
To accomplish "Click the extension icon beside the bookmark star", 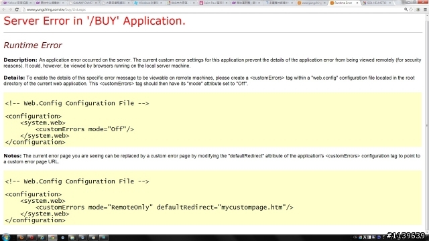I will point(418,9).
